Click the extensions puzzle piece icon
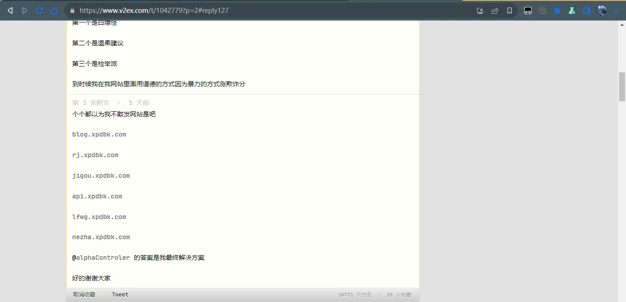The image size is (626, 302). (x=557, y=11)
